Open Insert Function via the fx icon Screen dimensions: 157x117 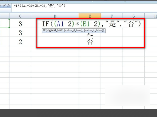[9, 5]
